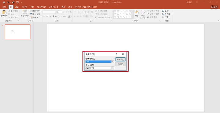Toggle Justify paragraph alignment button
Screen dimensions: 220x113
pyautogui.click(x=84, y=16)
